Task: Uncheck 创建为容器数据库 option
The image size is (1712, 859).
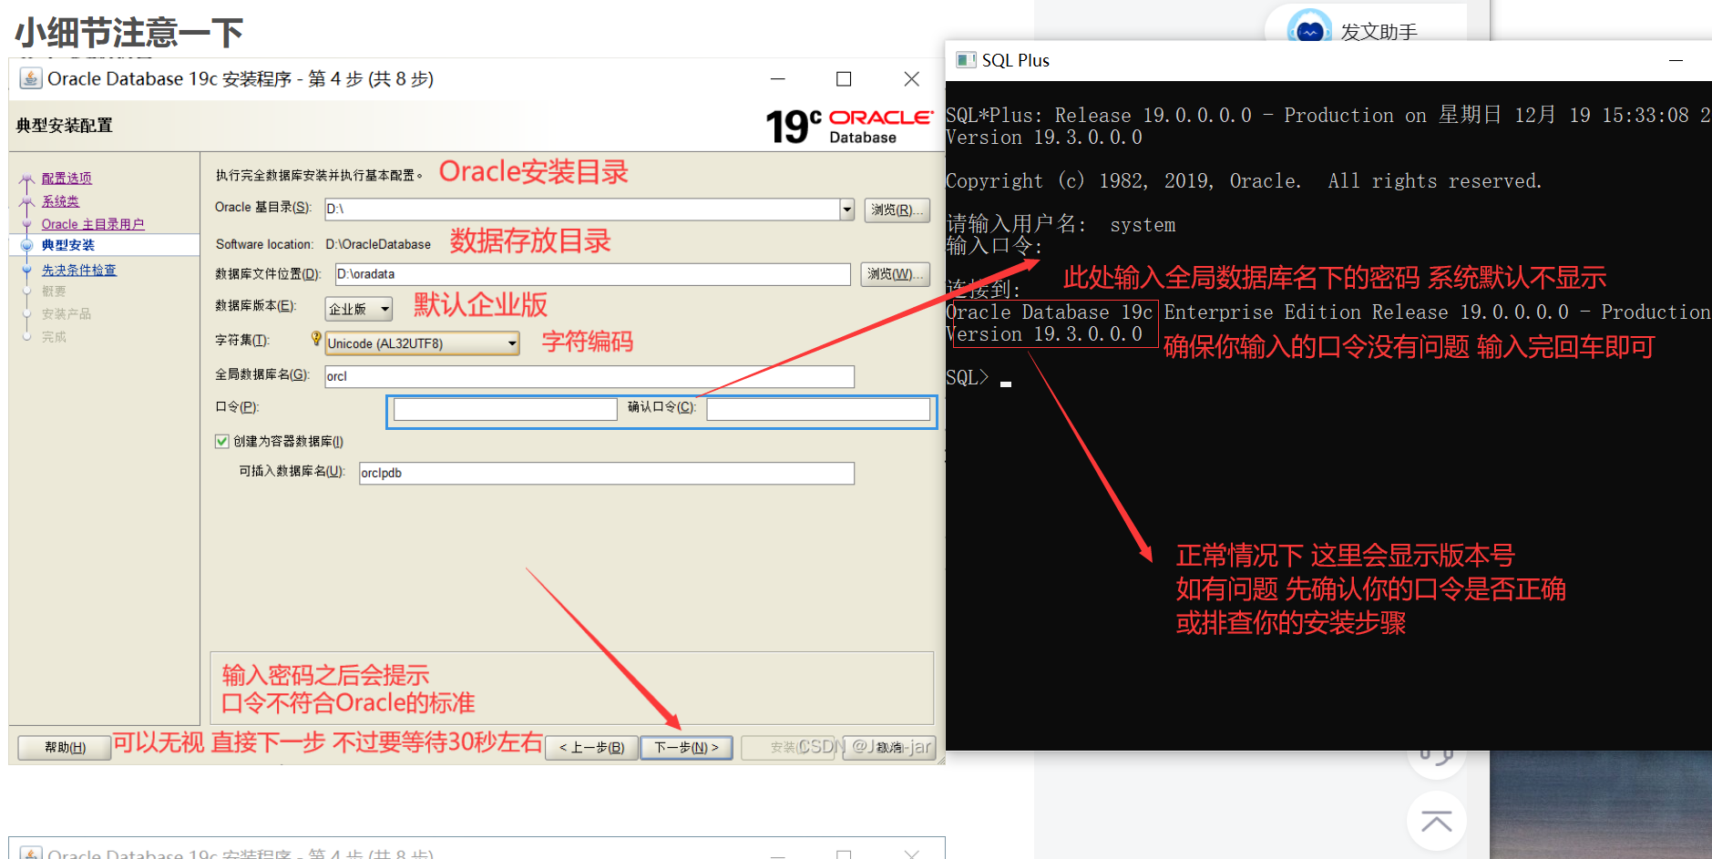Action: [221, 441]
